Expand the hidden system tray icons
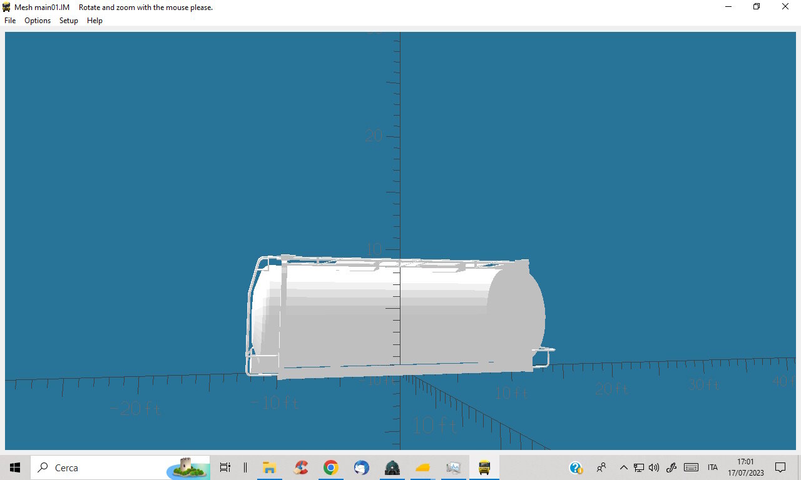 623,467
